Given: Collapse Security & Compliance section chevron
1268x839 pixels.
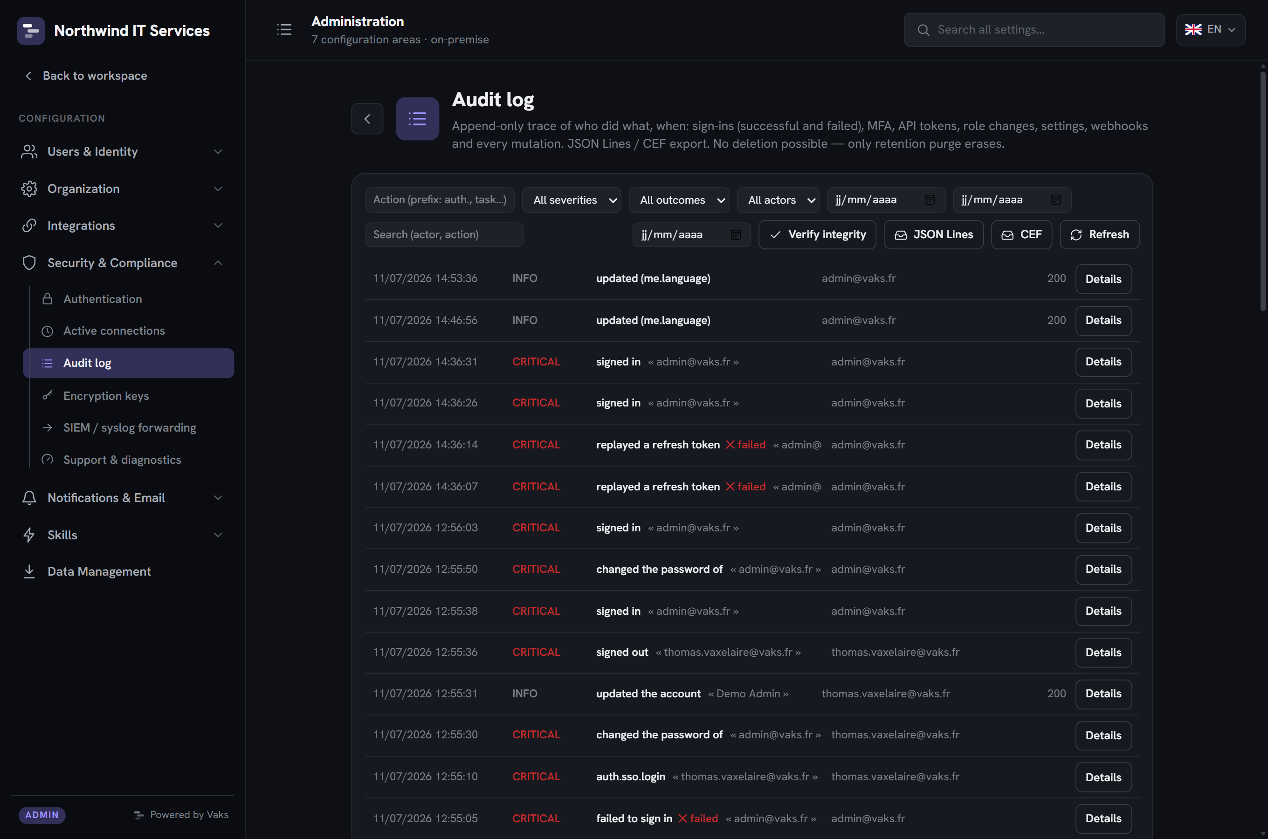Looking at the screenshot, I should point(218,263).
